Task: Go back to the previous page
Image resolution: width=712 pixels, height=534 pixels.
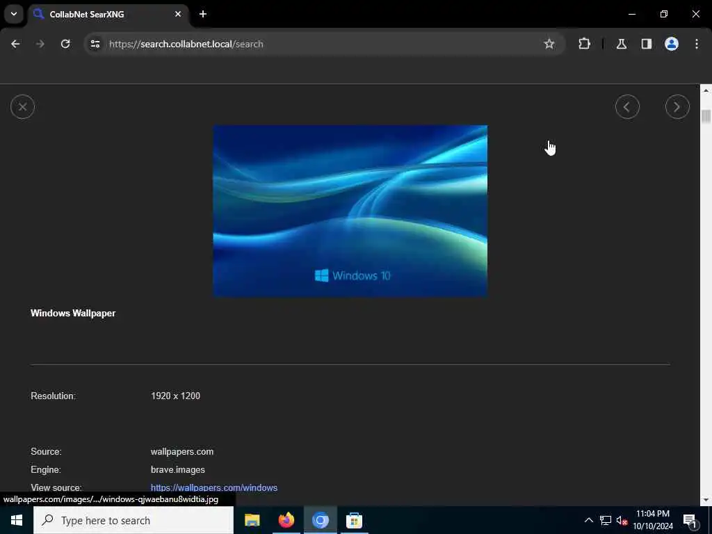Action: click(x=15, y=44)
